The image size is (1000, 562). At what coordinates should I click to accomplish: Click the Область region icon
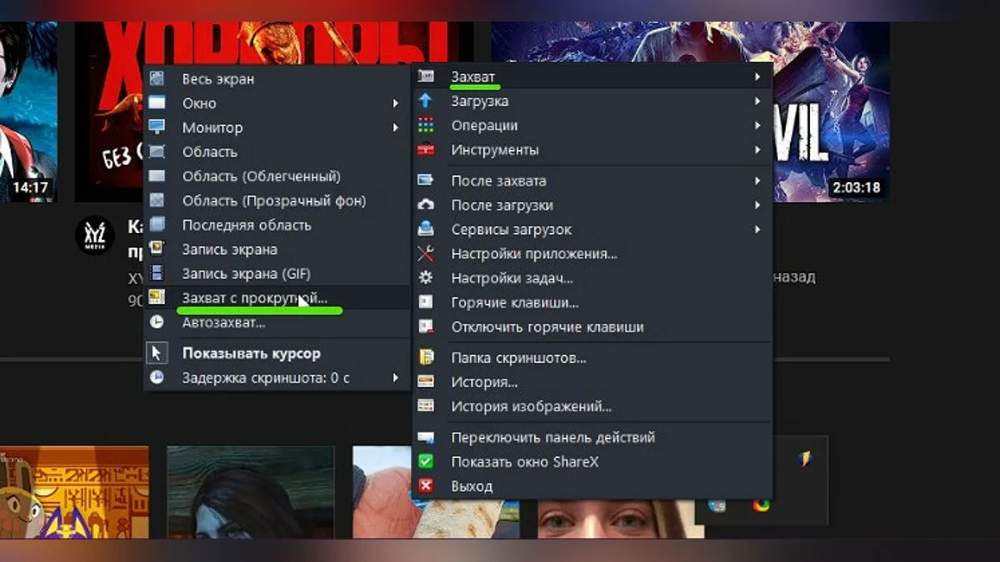coord(157,152)
